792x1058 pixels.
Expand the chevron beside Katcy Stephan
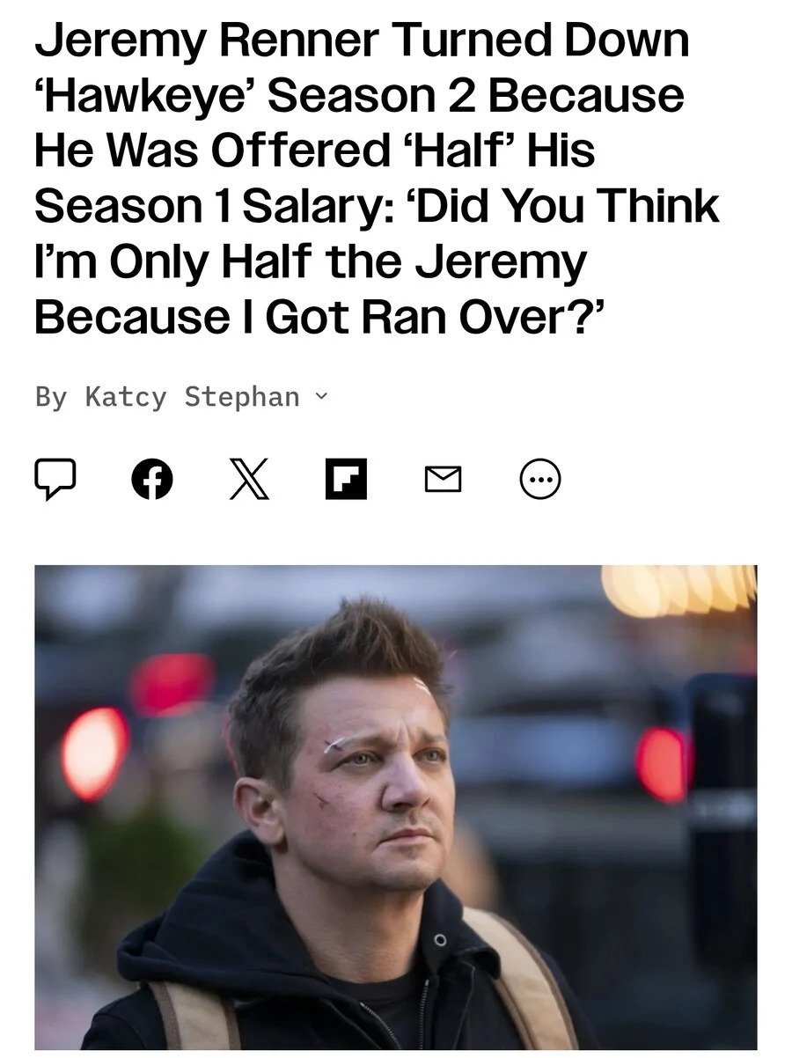click(x=321, y=397)
